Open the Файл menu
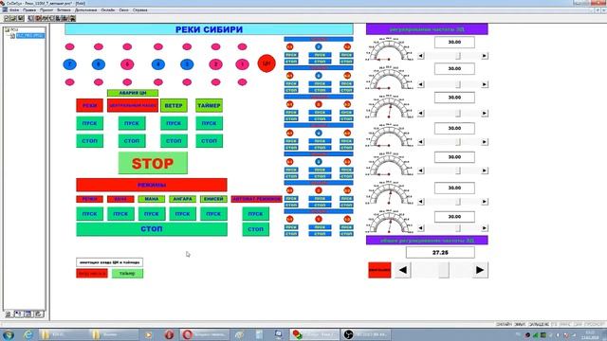The image size is (607, 341). tap(13, 10)
